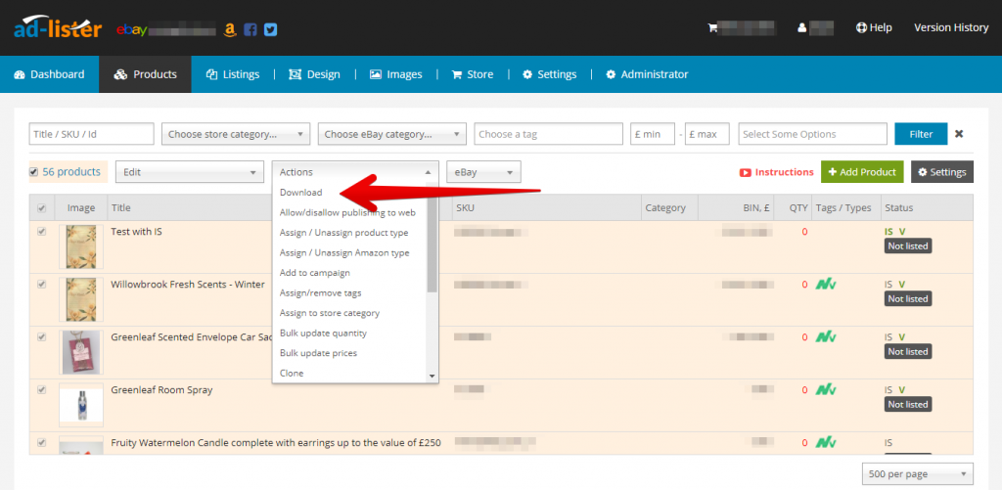Viewport: 1002px width, 490px height.
Task: Click the user profile icon
Action: click(x=802, y=28)
